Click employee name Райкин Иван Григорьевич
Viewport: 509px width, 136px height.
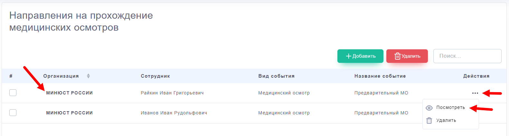(172, 93)
